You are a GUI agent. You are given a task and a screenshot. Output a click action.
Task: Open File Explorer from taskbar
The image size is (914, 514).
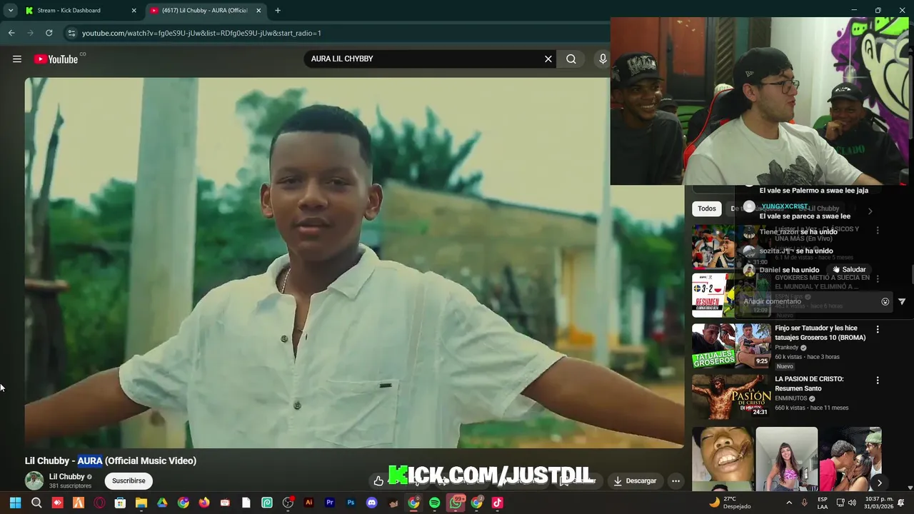141,503
